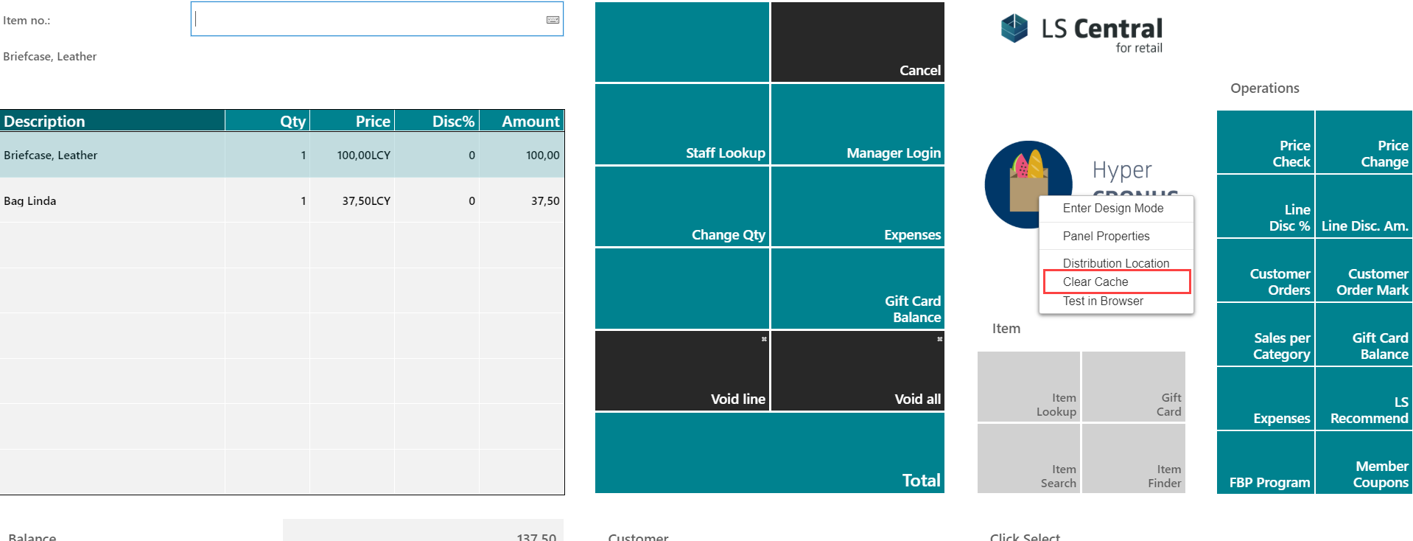The image size is (1413, 541).
Task: Click the Operations panel heading
Action: point(1265,88)
